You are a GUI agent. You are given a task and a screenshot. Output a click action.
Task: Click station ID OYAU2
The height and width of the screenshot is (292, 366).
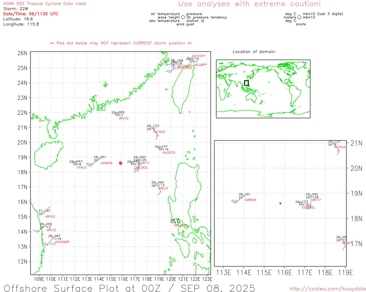[81, 167]
